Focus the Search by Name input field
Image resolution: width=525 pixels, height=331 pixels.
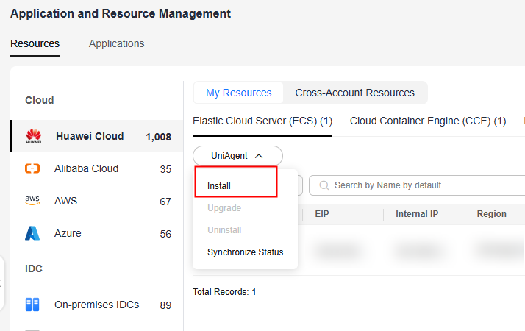pyautogui.click(x=417, y=185)
